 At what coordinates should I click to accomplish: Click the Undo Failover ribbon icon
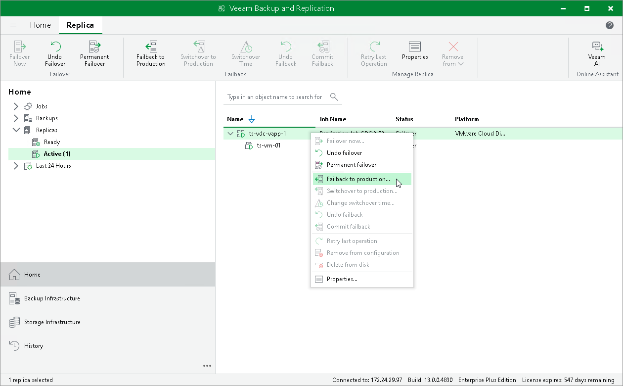55,53
